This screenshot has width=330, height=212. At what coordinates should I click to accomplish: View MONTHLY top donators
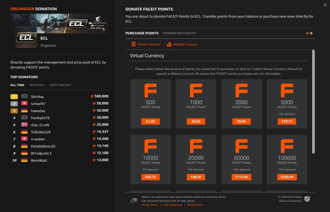(37, 85)
